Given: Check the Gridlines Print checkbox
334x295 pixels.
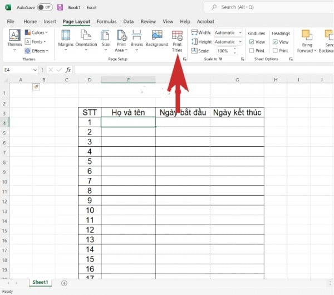Looking at the screenshot, I should 252,51.
